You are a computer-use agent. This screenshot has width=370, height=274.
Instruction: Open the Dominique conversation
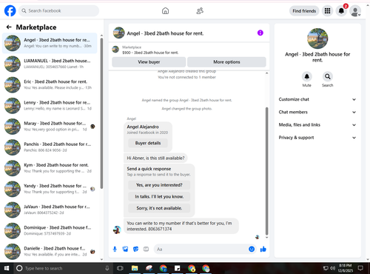[50, 230]
